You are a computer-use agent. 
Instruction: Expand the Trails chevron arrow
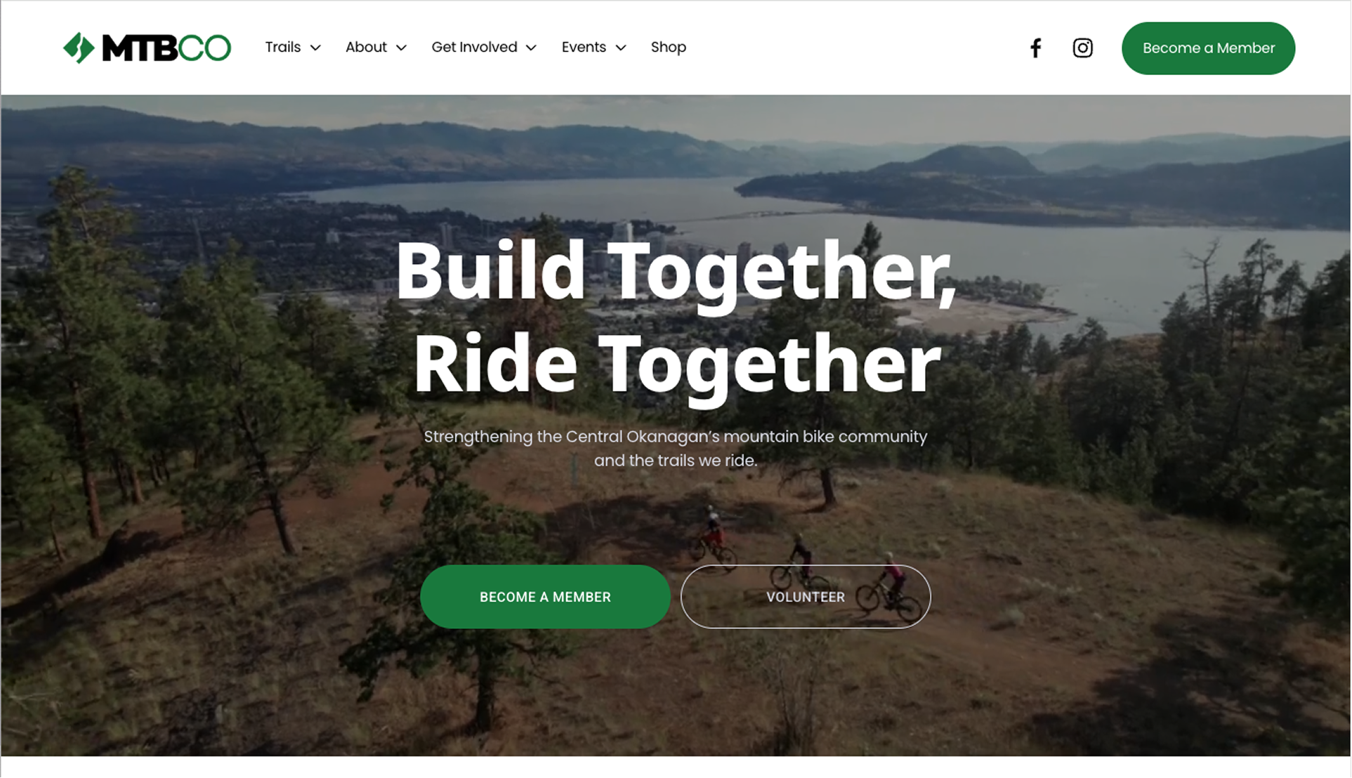pos(315,48)
